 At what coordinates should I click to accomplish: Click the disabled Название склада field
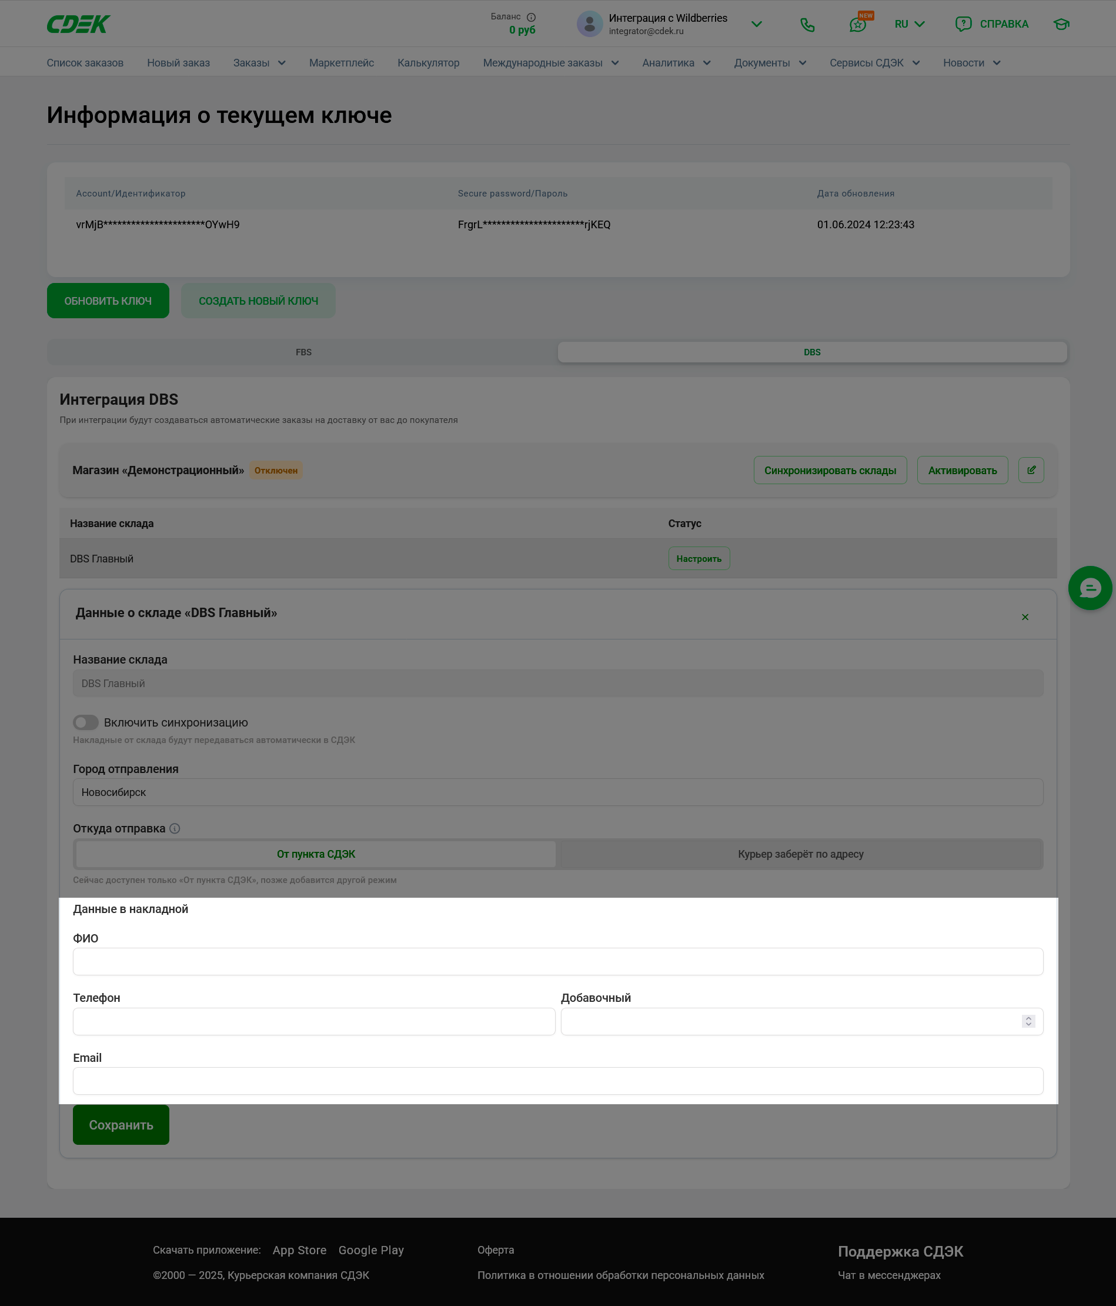(557, 683)
